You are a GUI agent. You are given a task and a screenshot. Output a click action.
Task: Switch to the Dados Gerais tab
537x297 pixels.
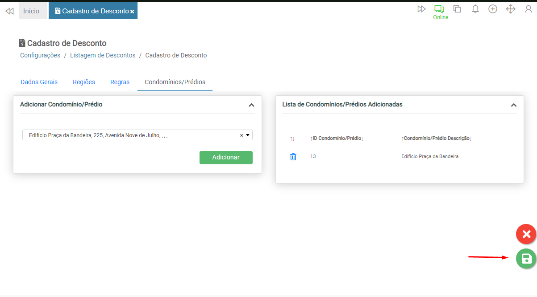point(39,82)
